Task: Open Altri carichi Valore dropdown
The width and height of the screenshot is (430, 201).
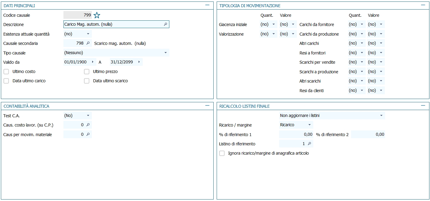Action: [x=381, y=43]
